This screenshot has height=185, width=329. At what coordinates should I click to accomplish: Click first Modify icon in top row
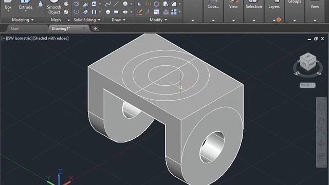[139, 4]
